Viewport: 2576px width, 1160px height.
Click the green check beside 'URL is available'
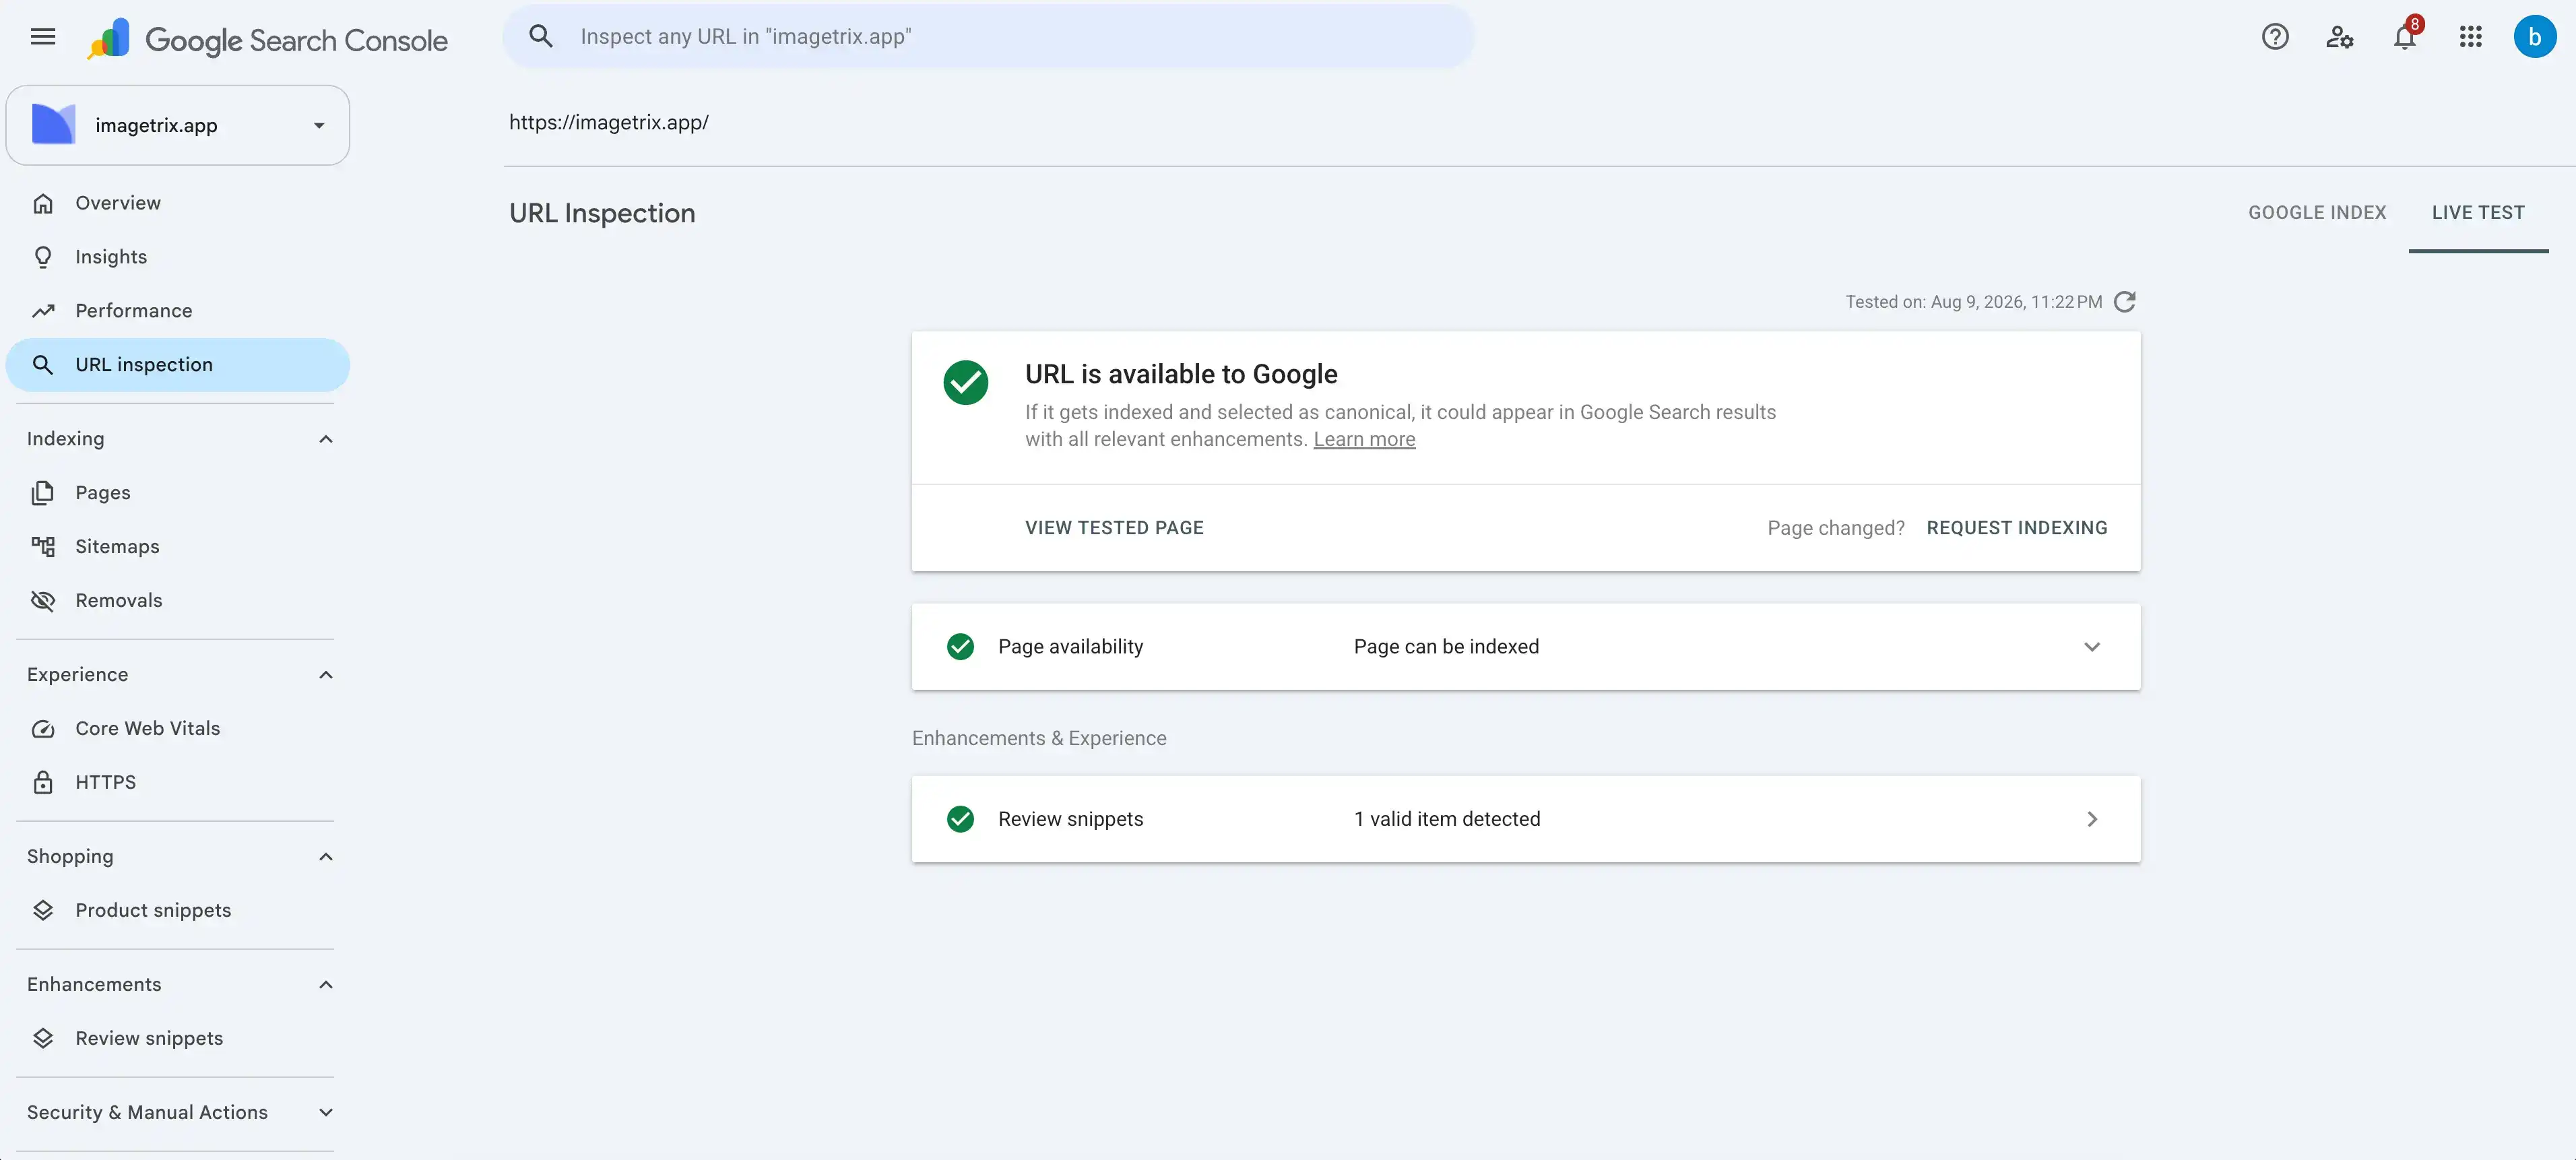pos(966,382)
